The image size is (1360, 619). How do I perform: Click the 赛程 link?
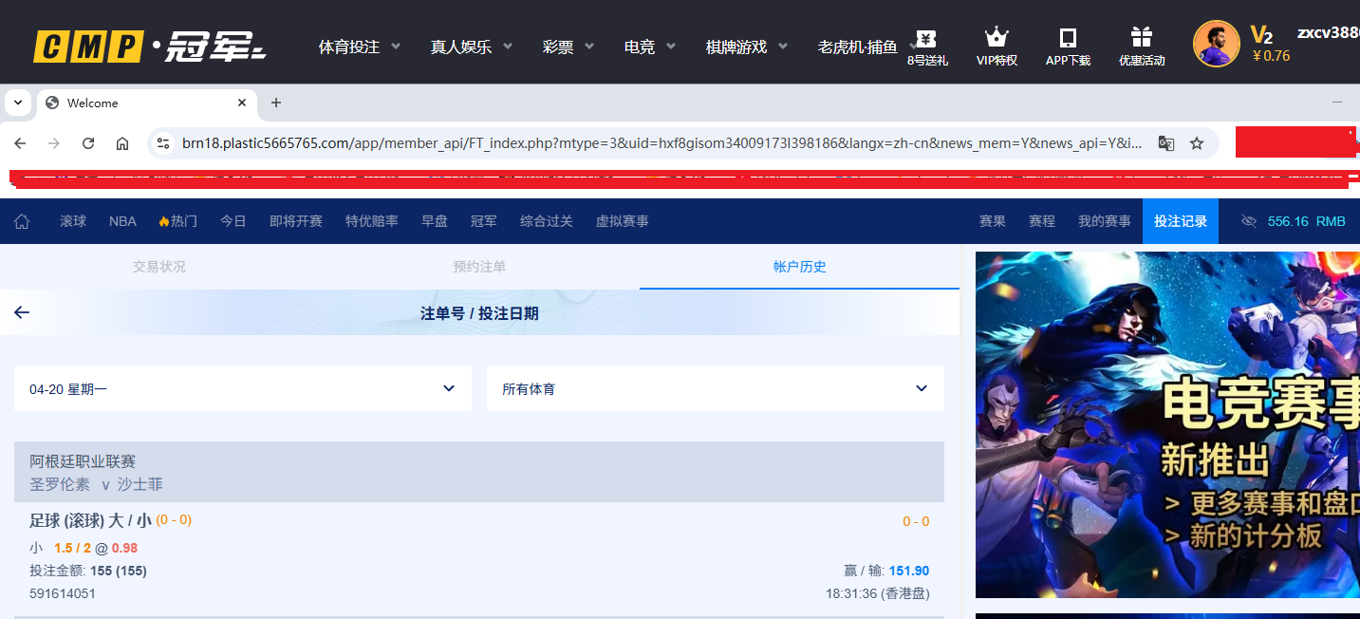(1042, 221)
